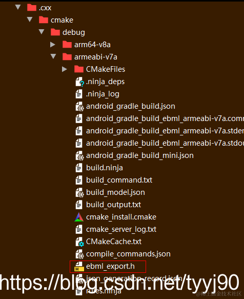Screen dimensions: 244x299
Task: Open the cmake_server_log.txt file name
Action: pos(121,229)
